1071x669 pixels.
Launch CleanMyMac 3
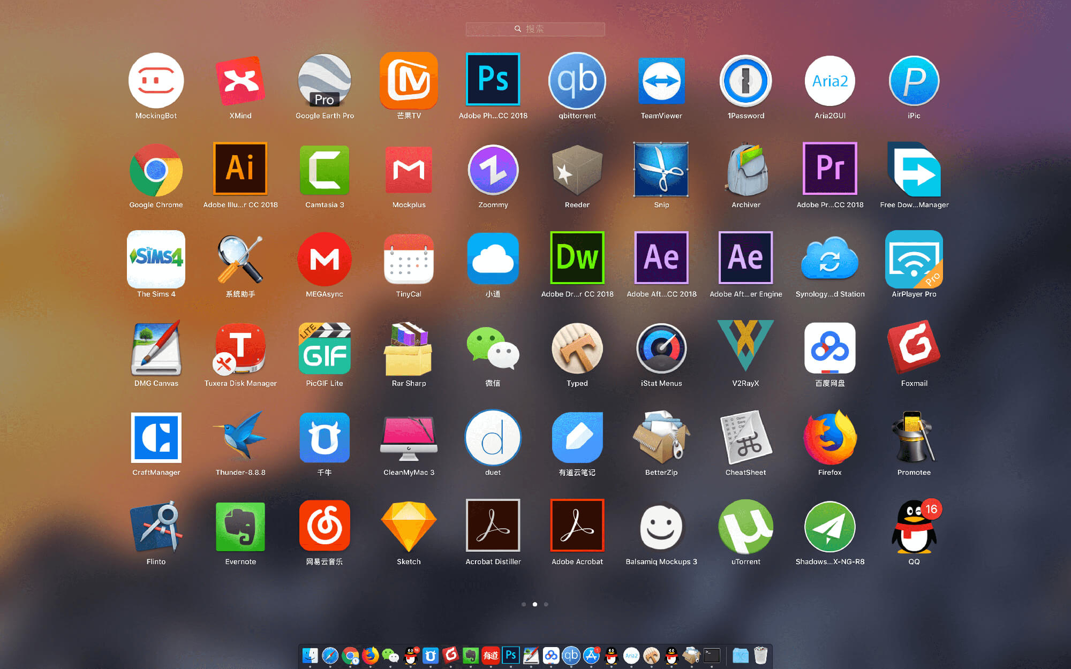click(x=409, y=438)
